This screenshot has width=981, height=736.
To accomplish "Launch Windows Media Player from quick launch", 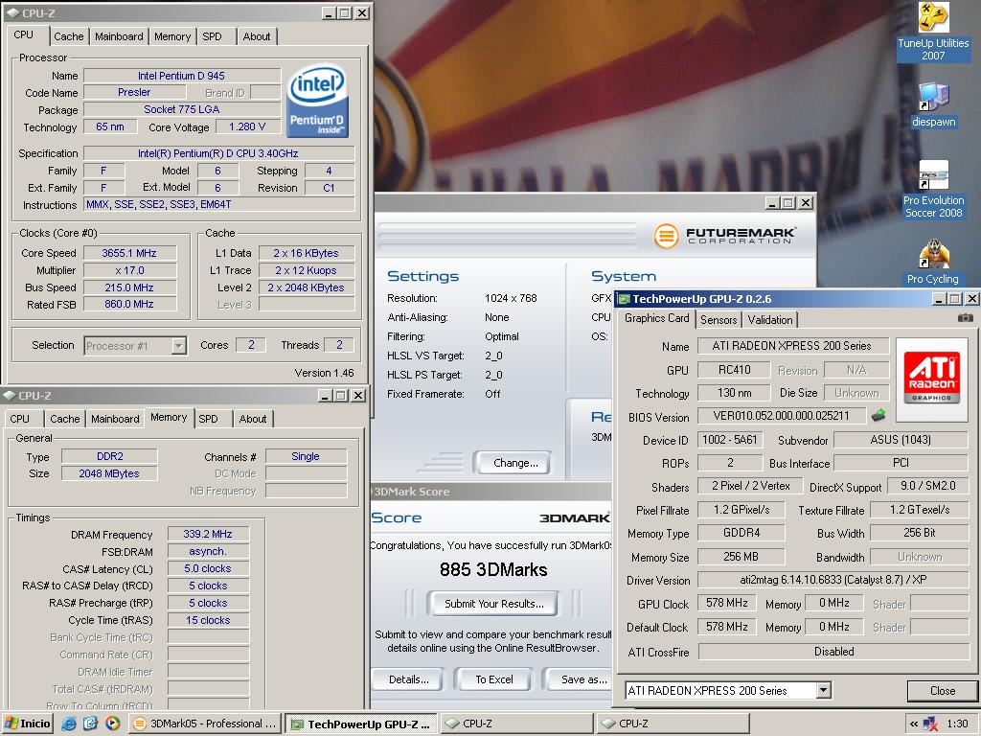I will (113, 724).
